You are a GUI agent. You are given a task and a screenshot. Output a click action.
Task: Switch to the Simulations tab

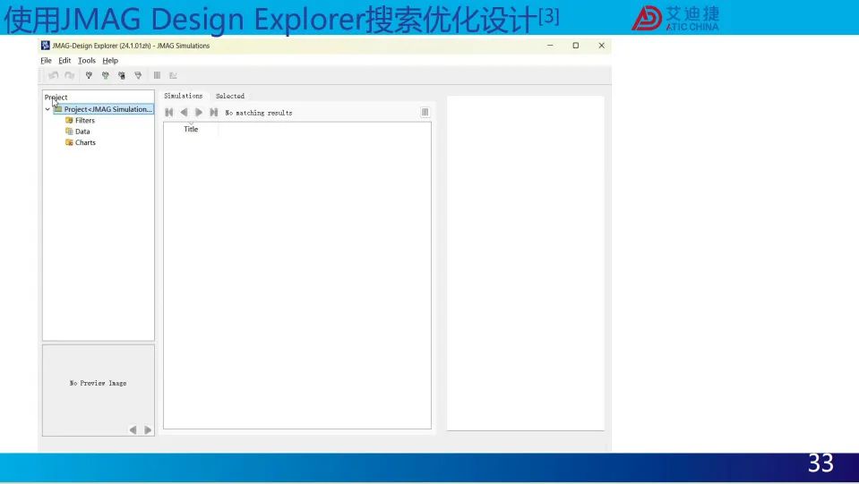click(184, 96)
